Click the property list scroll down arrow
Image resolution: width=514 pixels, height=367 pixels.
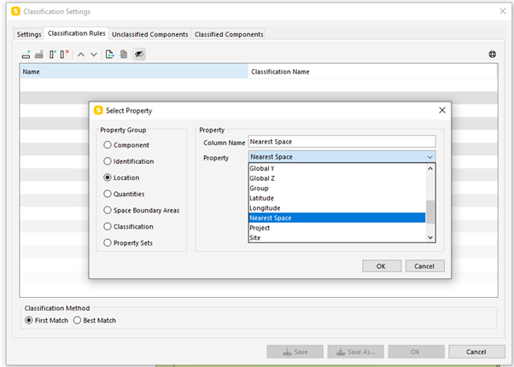point(430,237)
